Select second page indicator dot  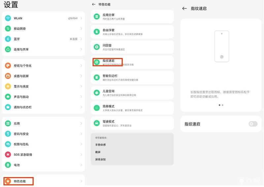pyautogui.click(x=222, y=105)
